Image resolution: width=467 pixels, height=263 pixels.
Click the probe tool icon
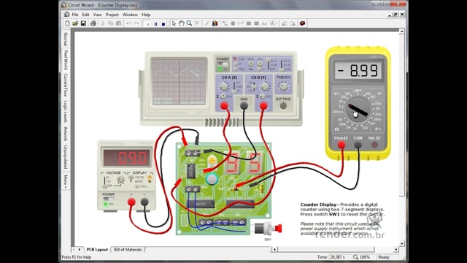(x=207, y=23)
